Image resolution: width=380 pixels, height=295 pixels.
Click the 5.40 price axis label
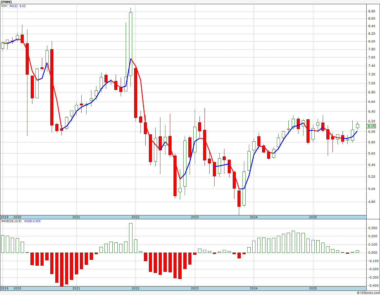coord(372,165)
